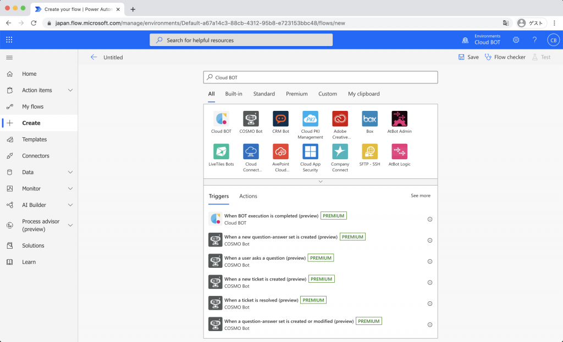563x342 pixels.
Task: Click the help question mark icon
Action: tap(534, 40)
